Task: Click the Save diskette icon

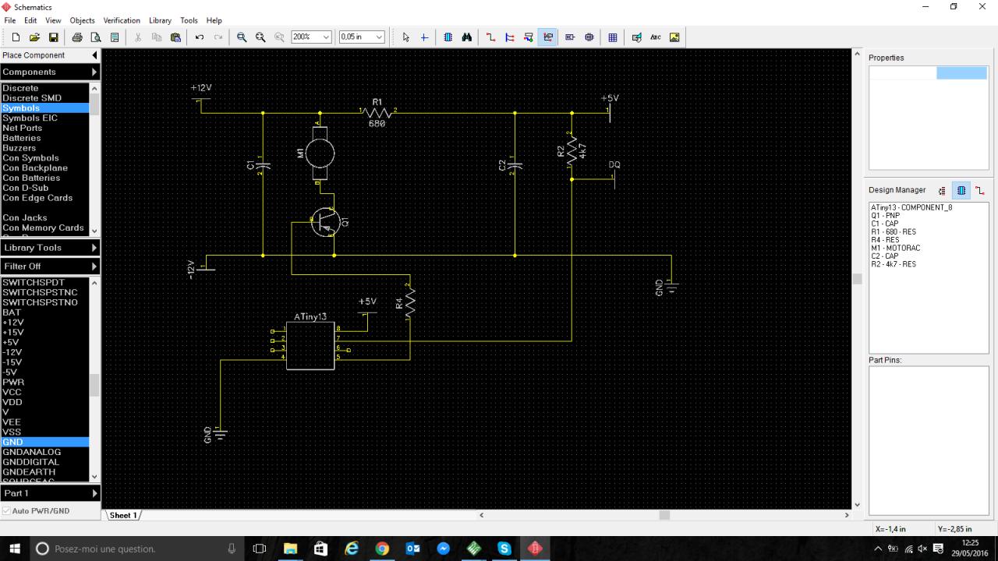Action: coord(53,37)
